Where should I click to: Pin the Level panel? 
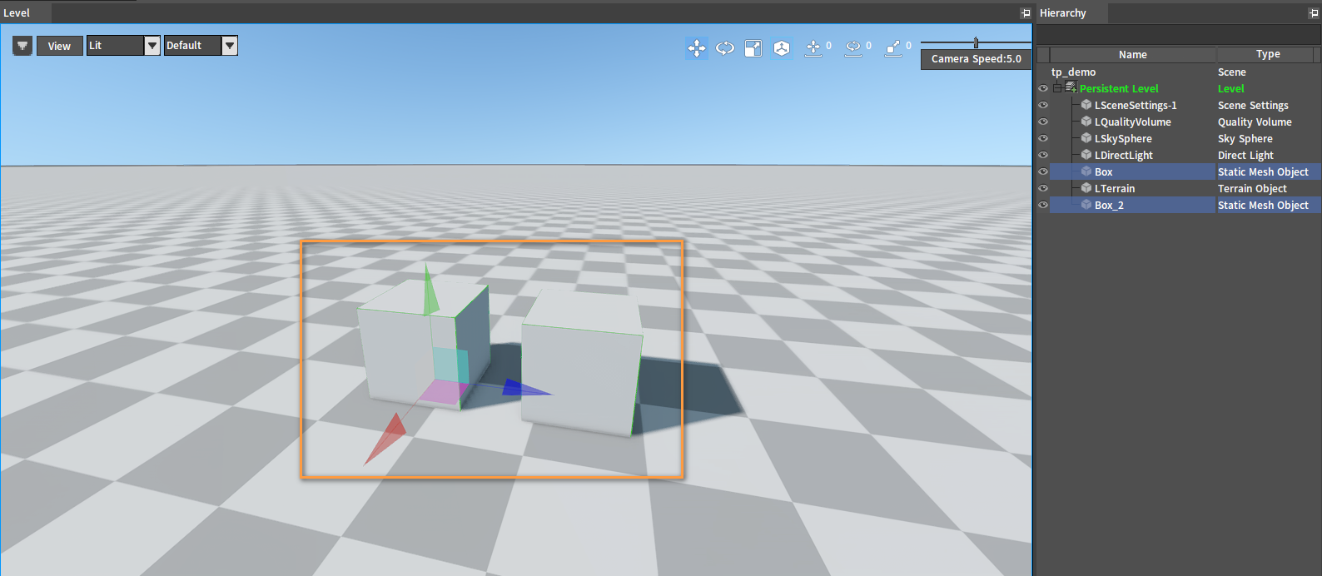point(1025,13)
